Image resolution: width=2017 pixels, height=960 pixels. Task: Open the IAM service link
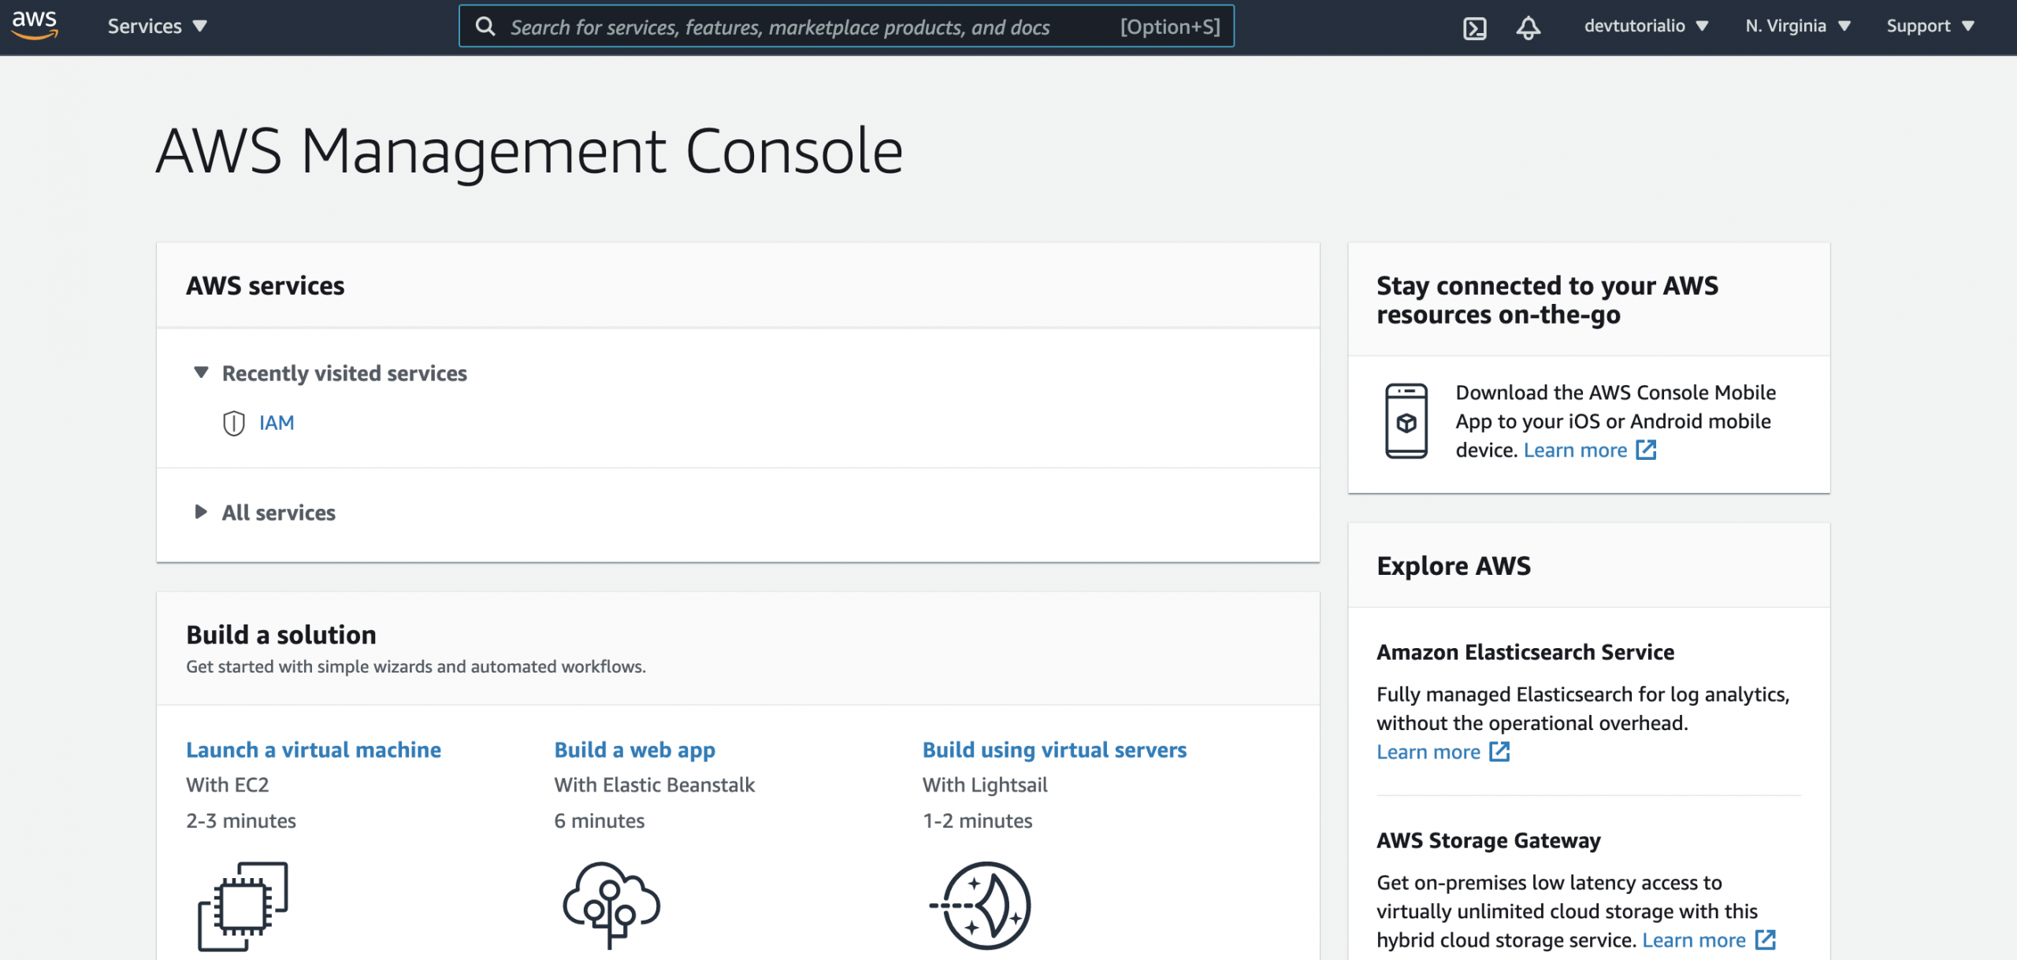tap(277, 423)
